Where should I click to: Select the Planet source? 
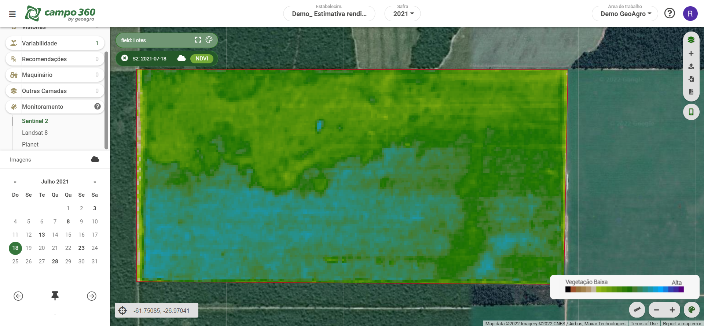point(30,144)
